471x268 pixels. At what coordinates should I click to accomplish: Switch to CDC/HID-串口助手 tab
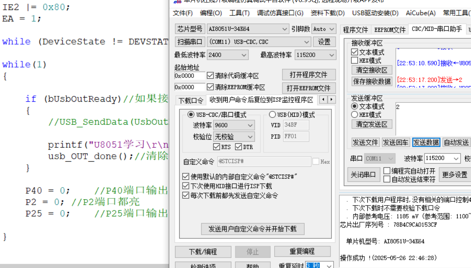click(437, 29)
